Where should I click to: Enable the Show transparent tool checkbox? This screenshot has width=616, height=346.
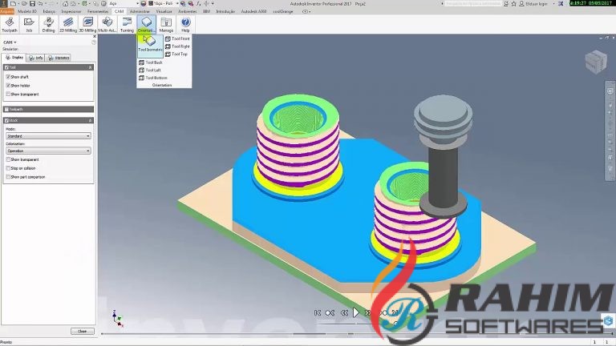point(8,94)
